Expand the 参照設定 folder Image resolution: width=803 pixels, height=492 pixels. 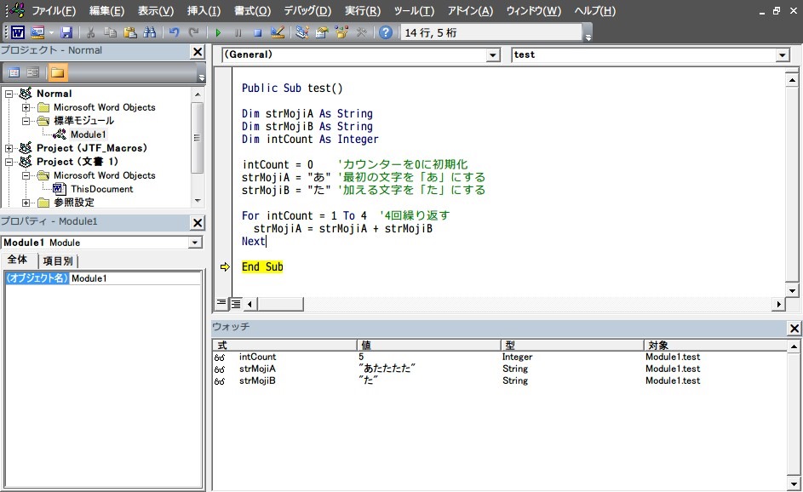[x=26, y=203]
